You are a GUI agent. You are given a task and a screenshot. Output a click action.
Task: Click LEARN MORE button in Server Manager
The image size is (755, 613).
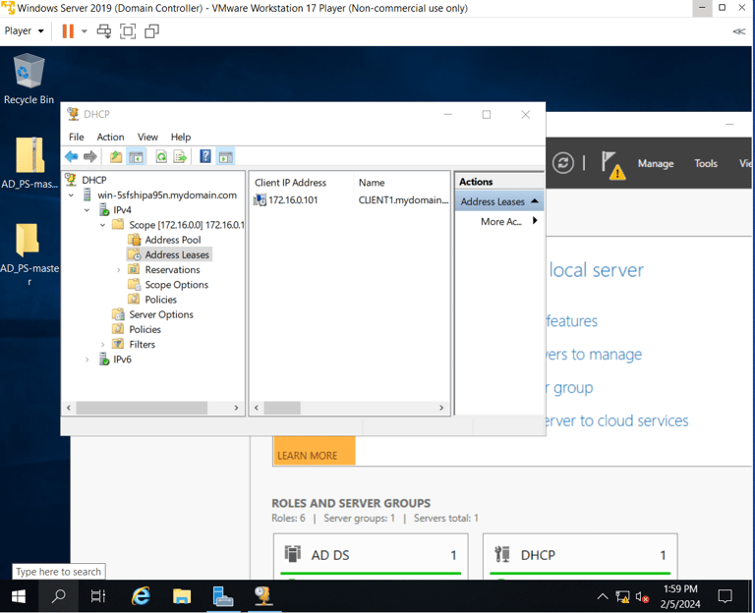pyautogui.click(x=314, y=451)
